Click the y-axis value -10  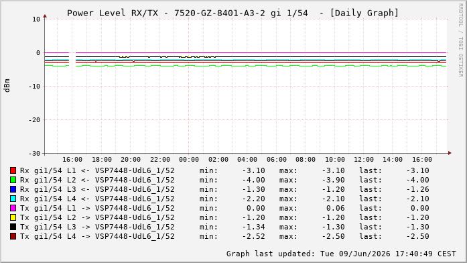click(34, 86)
